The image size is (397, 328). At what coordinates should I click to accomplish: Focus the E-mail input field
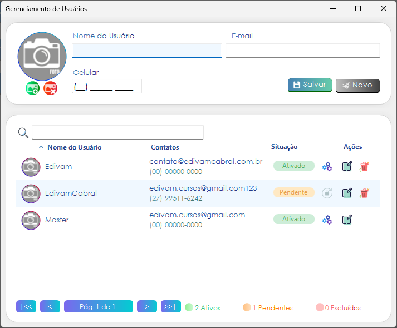tap(303, 51)
